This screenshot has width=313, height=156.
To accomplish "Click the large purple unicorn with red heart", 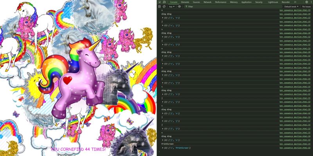I will pos(78,80).
